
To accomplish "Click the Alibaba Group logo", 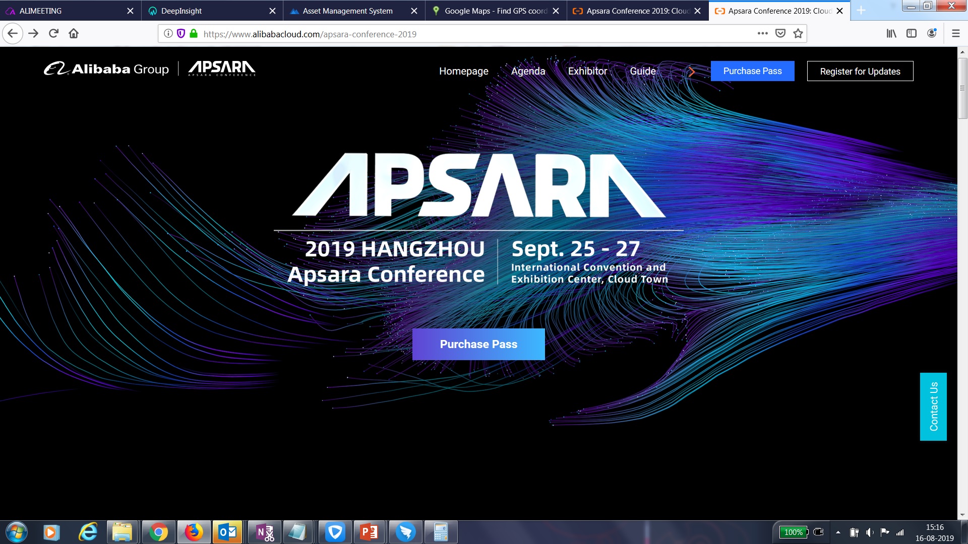I will click(106, 69).
